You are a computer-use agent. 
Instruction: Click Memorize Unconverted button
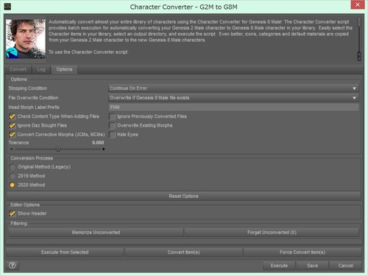click(x=96, y=233)
